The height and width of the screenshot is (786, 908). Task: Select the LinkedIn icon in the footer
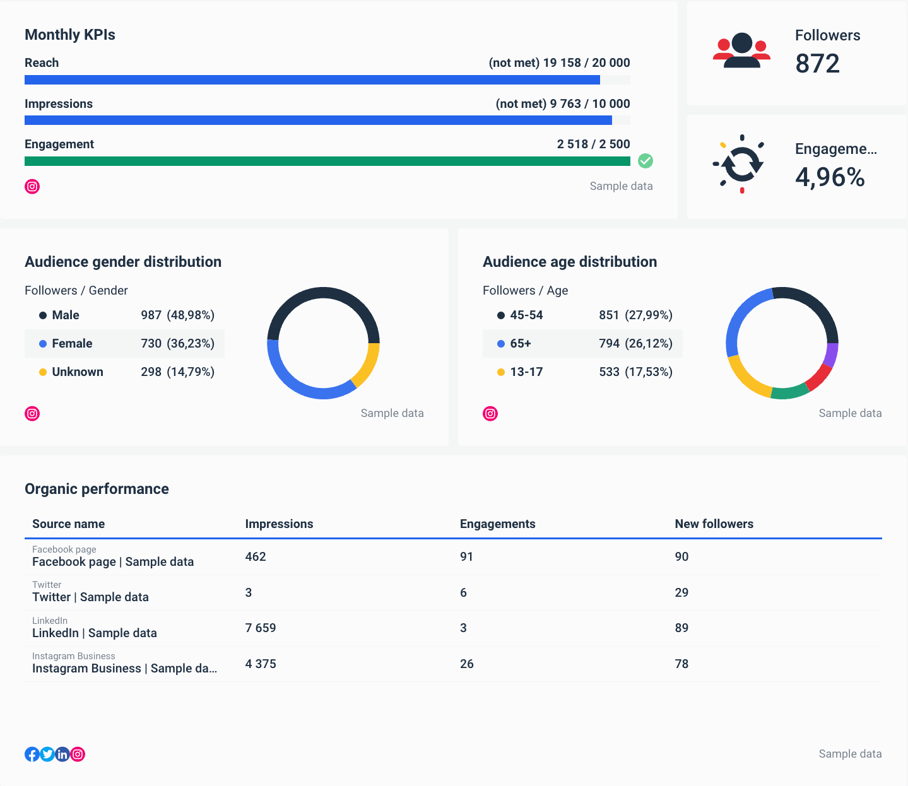(x=62, y=754)
